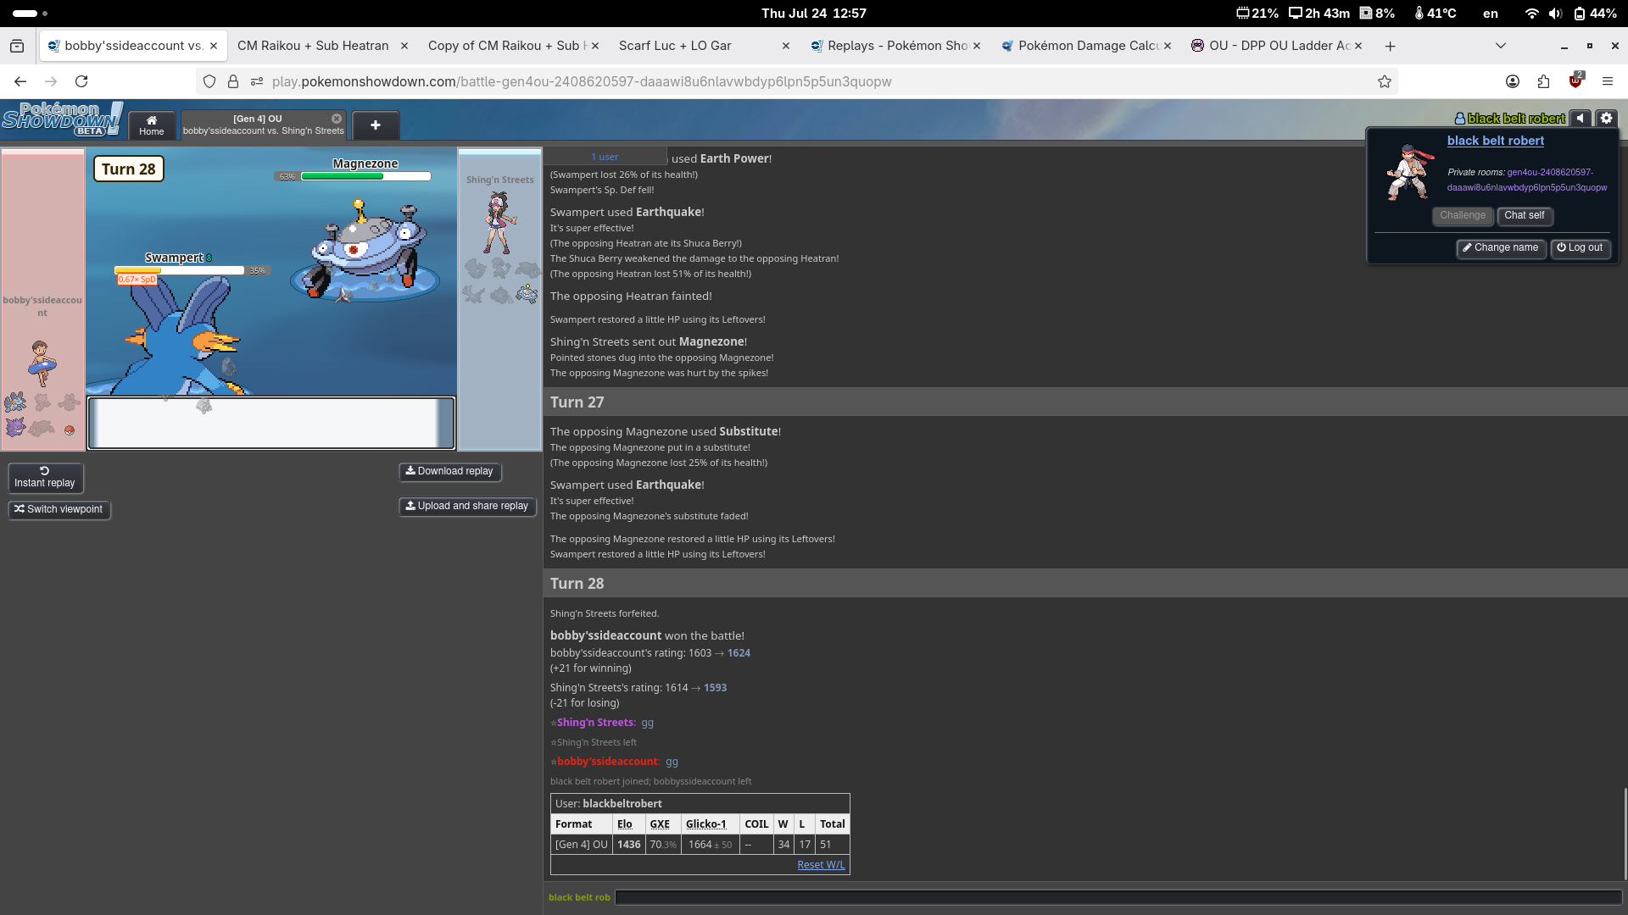Open a new browser tab
Image resolution: width=1628 pixels, height=915 pixels.
click(x=1390, y=46)
